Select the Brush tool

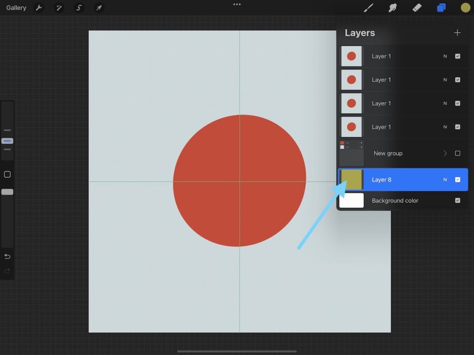[x=368, y=8]
